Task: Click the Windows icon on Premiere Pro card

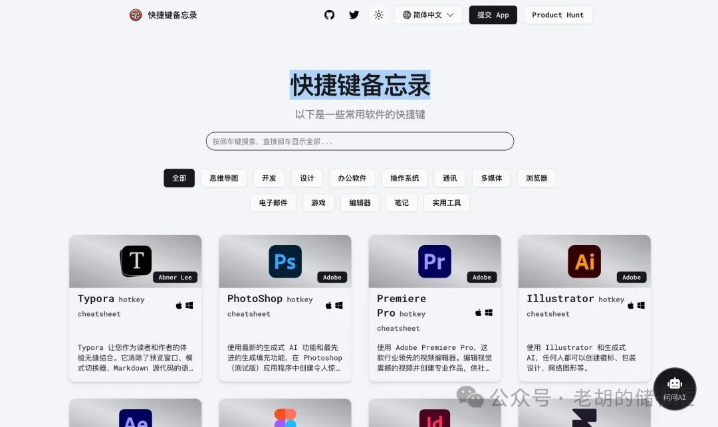Action: (x=489, y=313)
